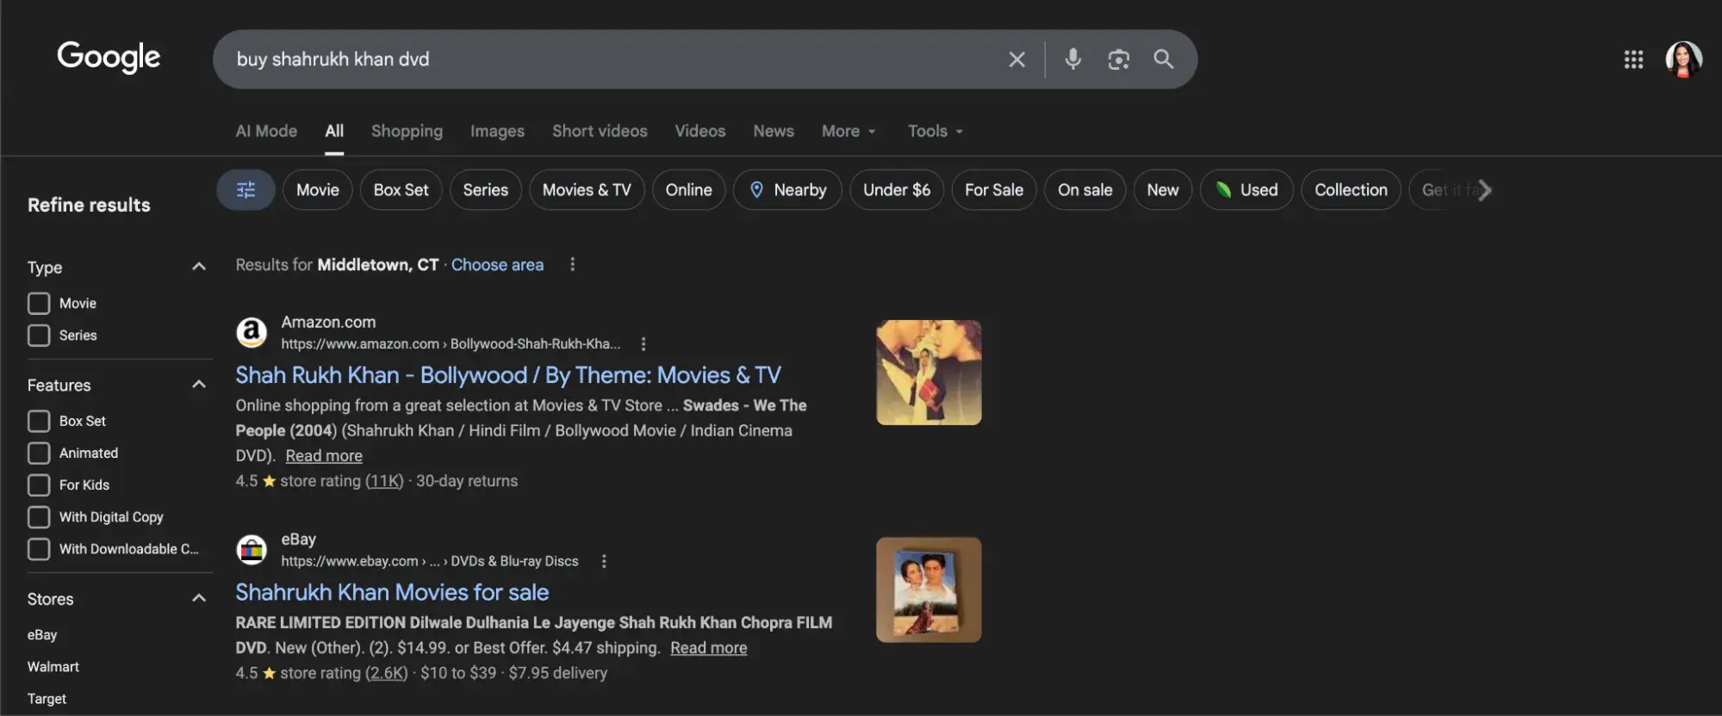Toggle the filter sliders icon chip
Image resolution: width=1722 pixels, height=716 pixels.
[x=246, y=190]
